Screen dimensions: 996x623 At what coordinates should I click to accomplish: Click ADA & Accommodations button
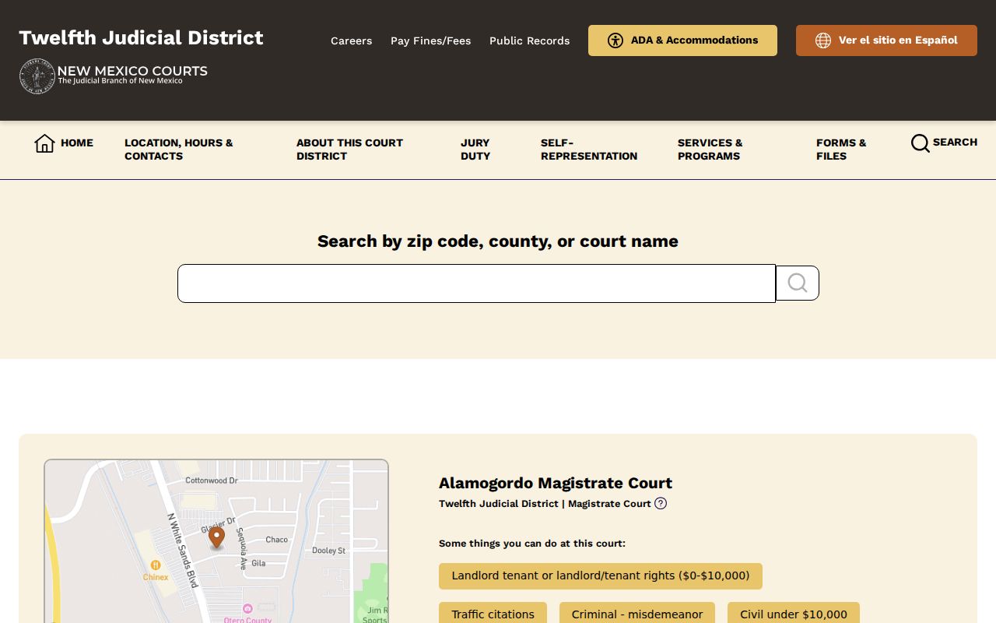682,40
